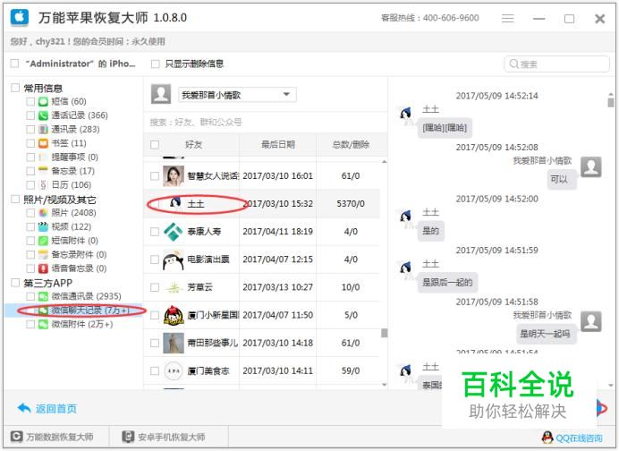Click friend list scroll up arrow
Viewport: 619px width, 451px height.
(384, 162)
